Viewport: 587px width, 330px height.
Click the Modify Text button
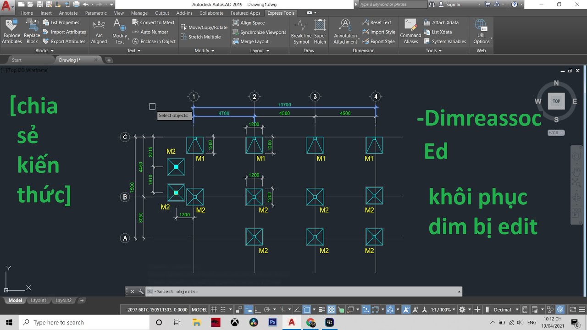pos(120,32)
